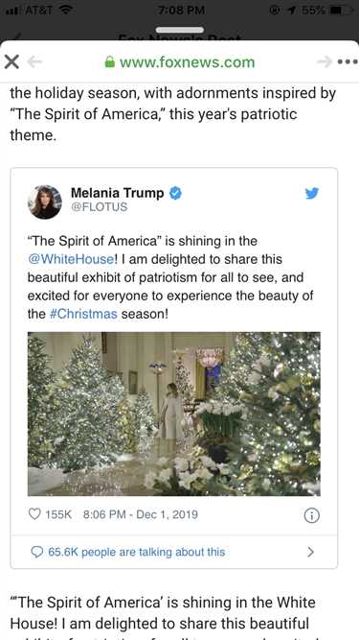The width and height of the screenshot is (359, 640).
Task: Open the three-dot more options menu
Action: click(348, 62)
